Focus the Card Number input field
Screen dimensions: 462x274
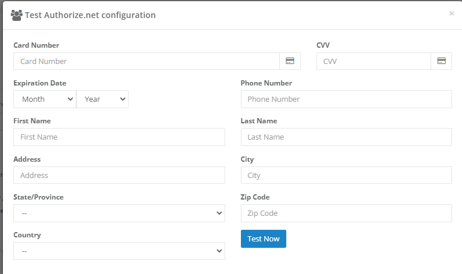(x=146, y=61)
